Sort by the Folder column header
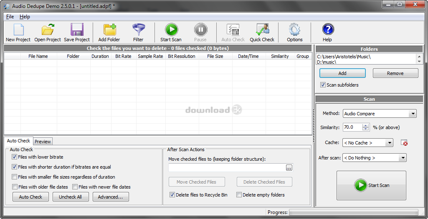Screen dimensions: 428x219 pyautogui.click(x=73, y=56)
